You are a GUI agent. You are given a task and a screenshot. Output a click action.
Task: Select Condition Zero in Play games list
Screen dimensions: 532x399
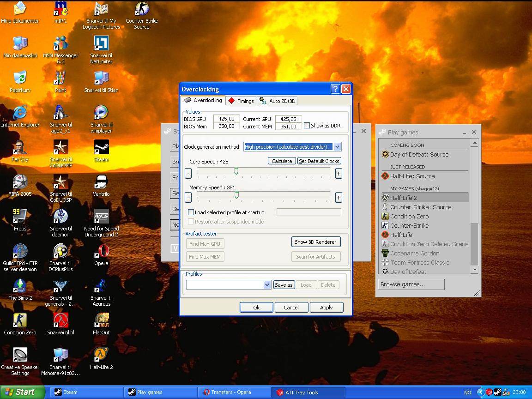pyautogui.click(x=425, y=216)
